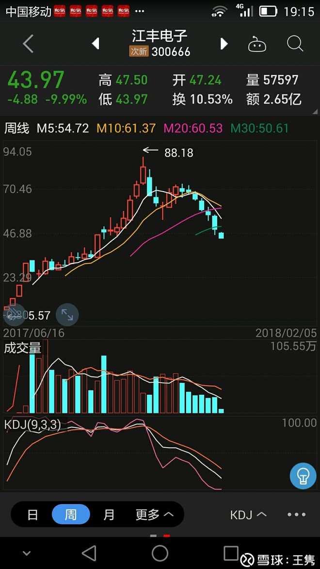This screenshot has height=569, width=320.
Task: Tap the 周线 label
Action: pos(16,128)
